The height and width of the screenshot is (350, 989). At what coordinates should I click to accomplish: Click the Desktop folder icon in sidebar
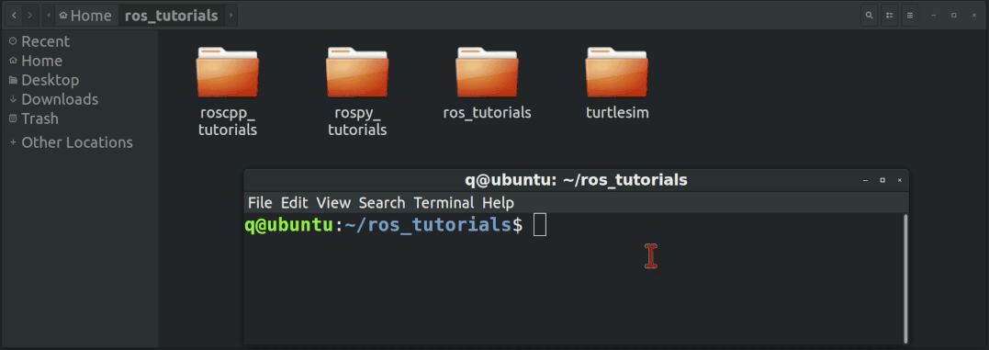[13, 80]
